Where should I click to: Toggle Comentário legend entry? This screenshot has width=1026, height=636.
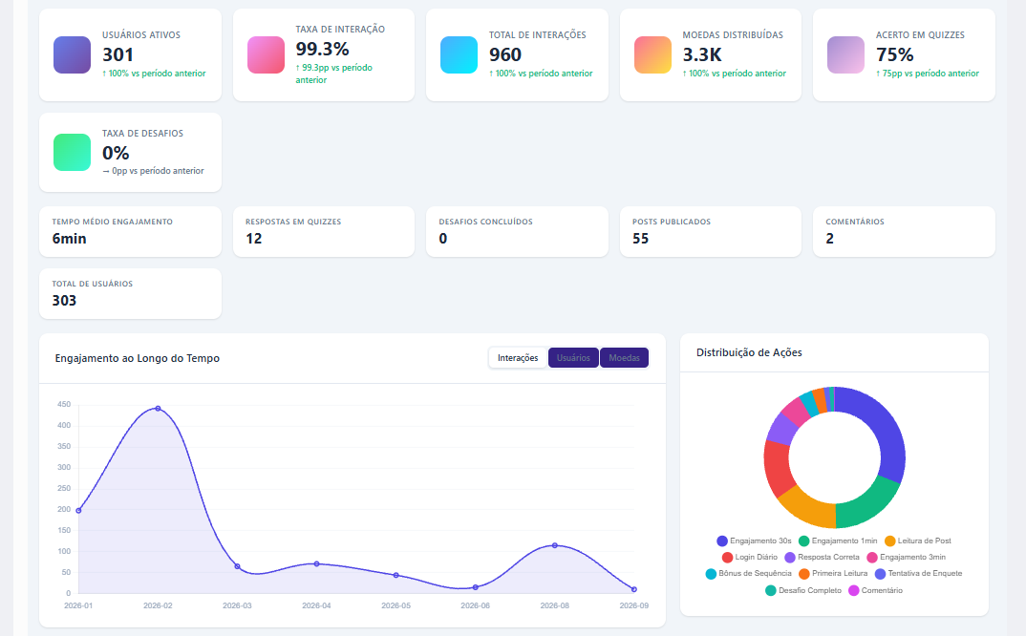[x=875, y=591]
